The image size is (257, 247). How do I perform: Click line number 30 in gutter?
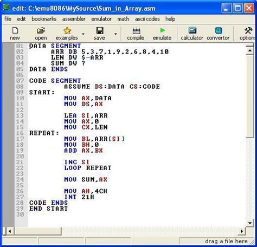coord(20,214)
